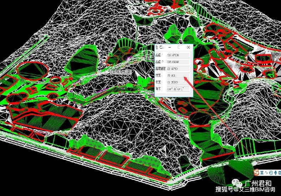Click the Sogou input method S logo
The image size is (281, 196).
[x=257, y=173]
